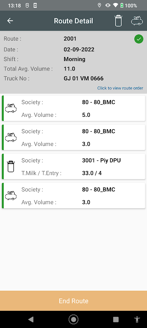Tap the Android home navigation button

point(73,319)
